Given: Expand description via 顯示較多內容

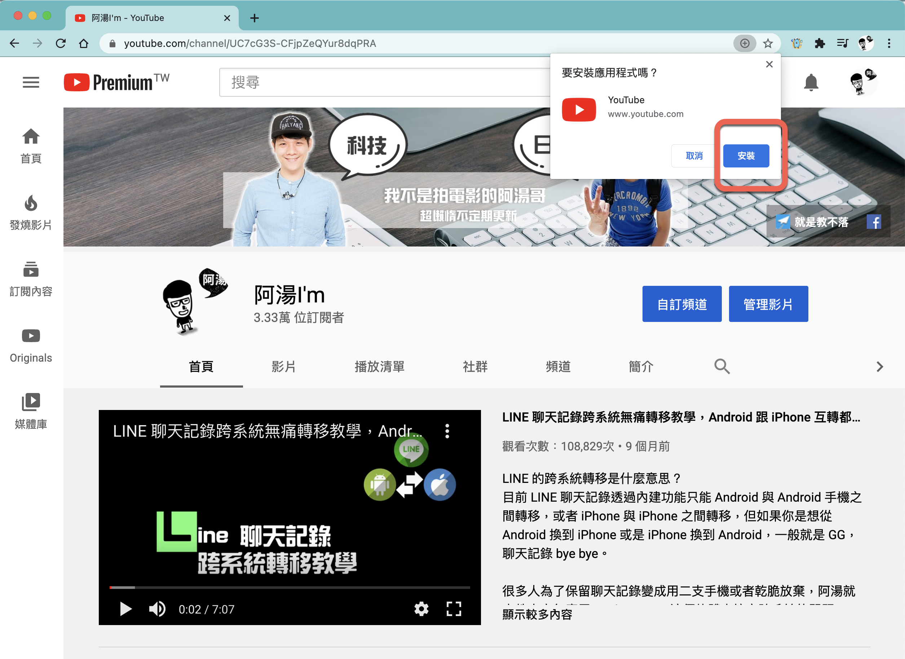Looking at the screenshot, I should 537,614.
